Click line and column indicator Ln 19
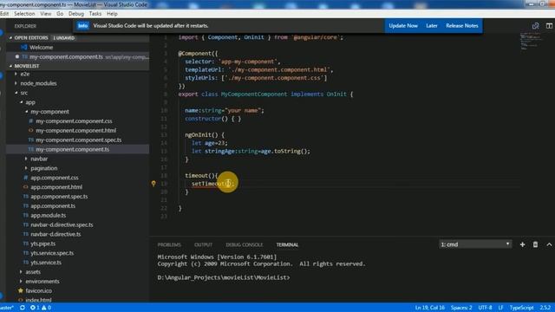 point(430,308)
